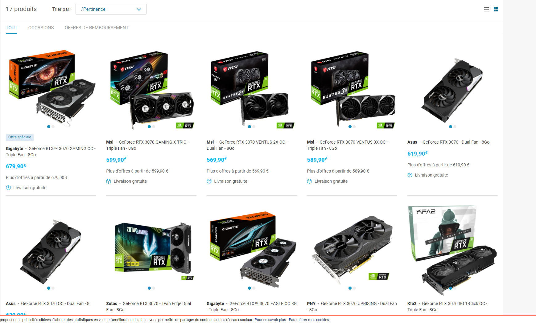Select second image dot for PNY UPRISING card

click(354, 288)
